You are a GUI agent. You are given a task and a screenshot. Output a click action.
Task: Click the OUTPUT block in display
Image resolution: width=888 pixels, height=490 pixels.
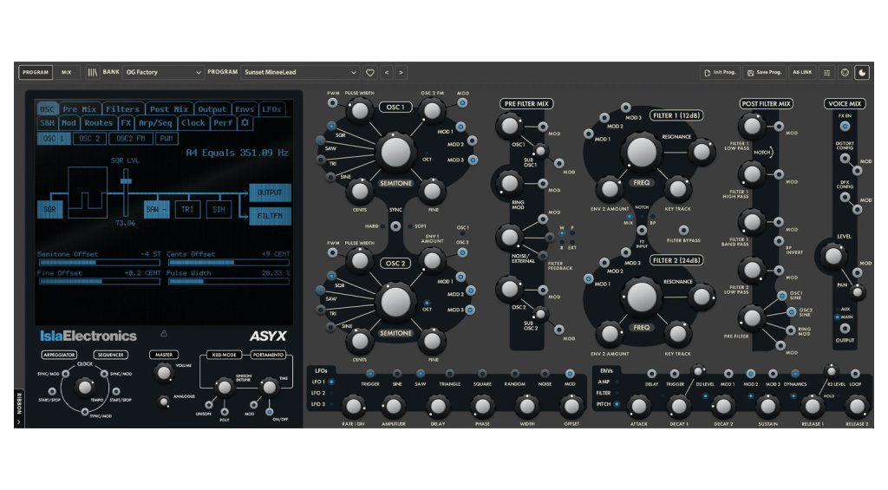click(271, 193)
